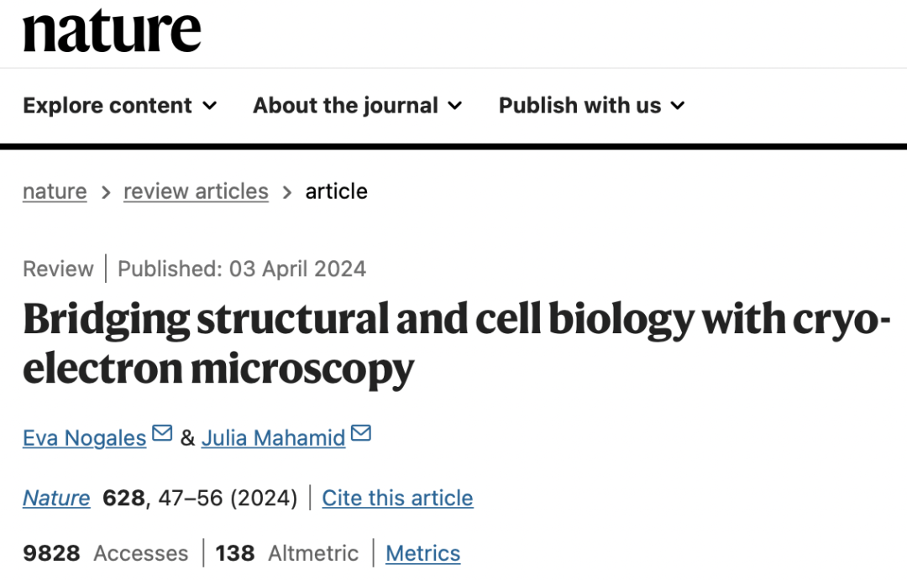Open the About the journal menu
Image resolution: width=907 pixels, height=580 pixels.
(358, 105)
